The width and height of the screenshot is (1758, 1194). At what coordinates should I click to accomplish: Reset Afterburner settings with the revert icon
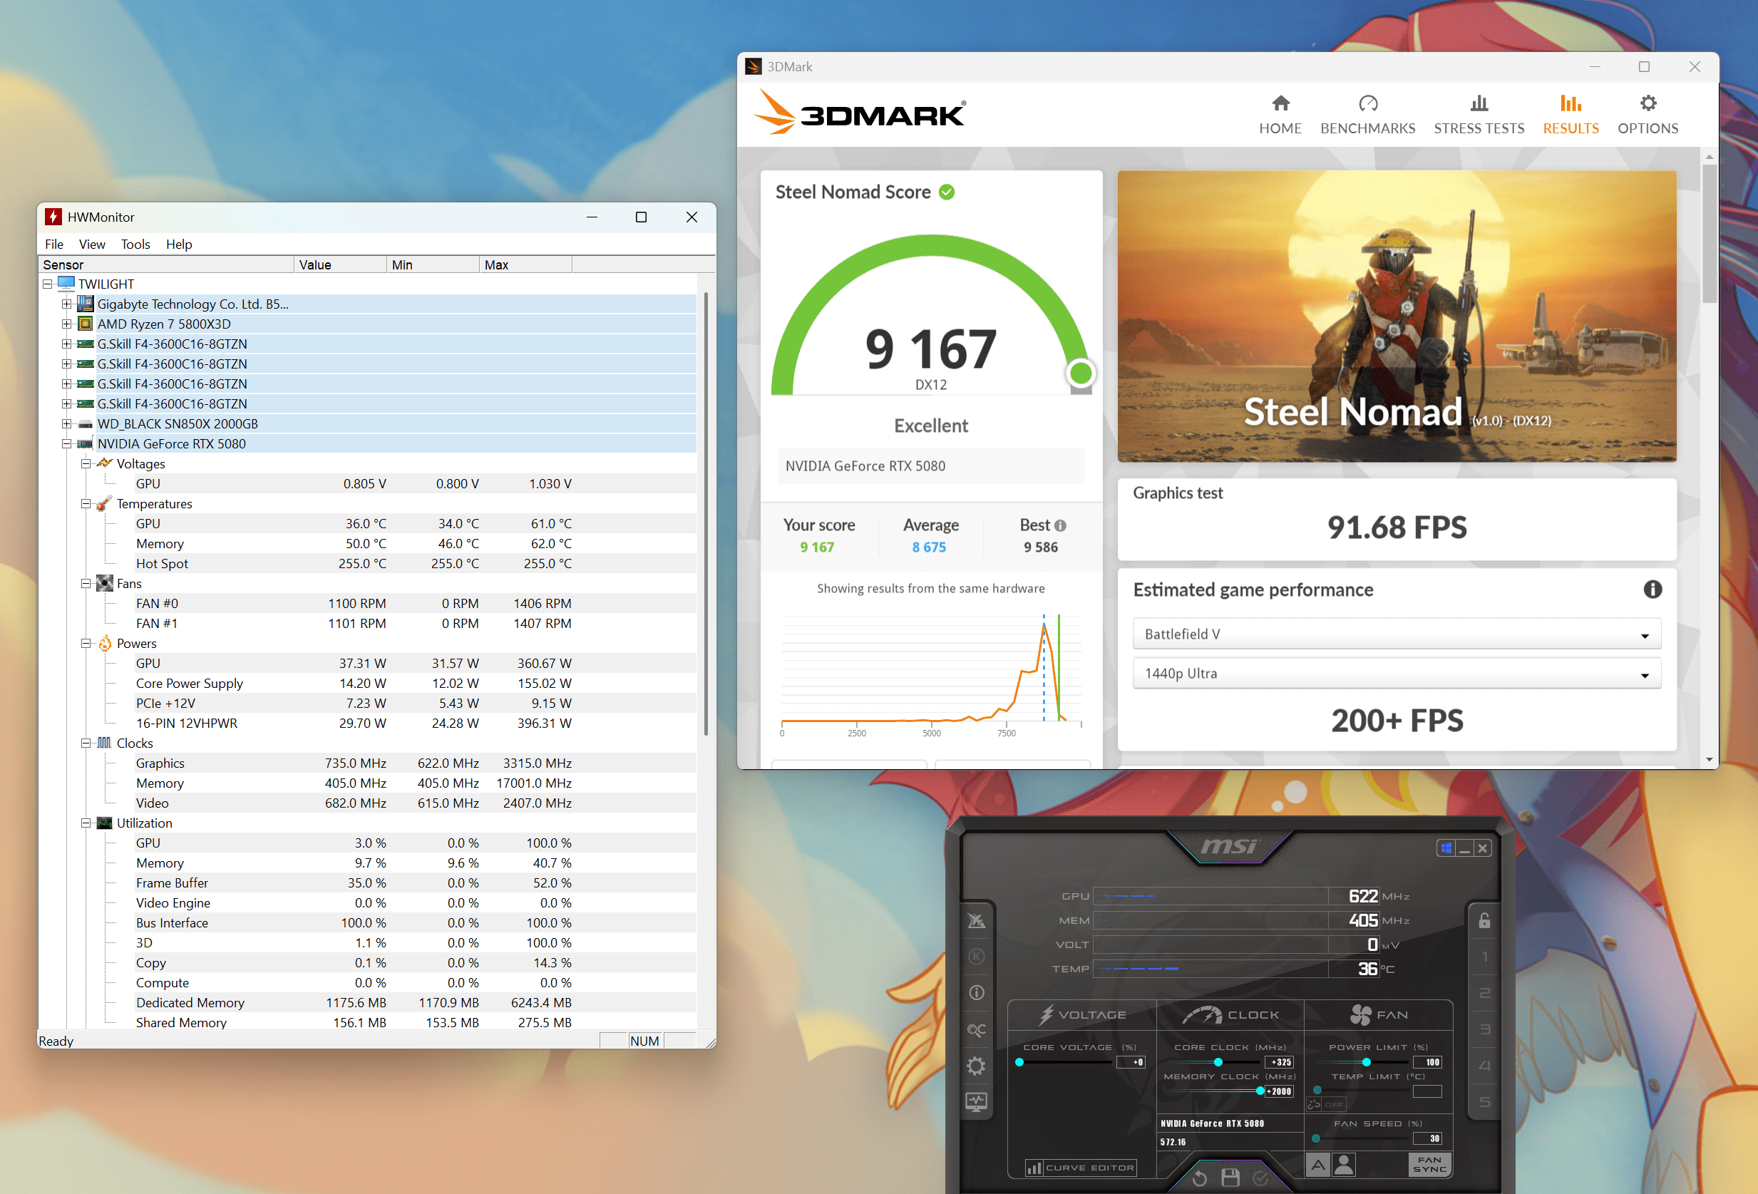[x=1200, y=1178]
